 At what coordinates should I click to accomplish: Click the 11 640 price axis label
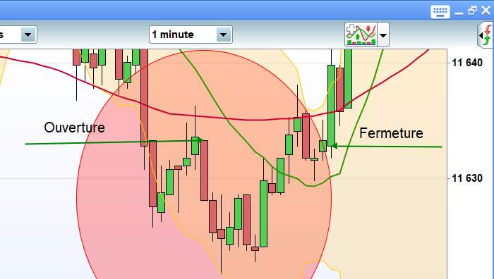pos(467,63)
